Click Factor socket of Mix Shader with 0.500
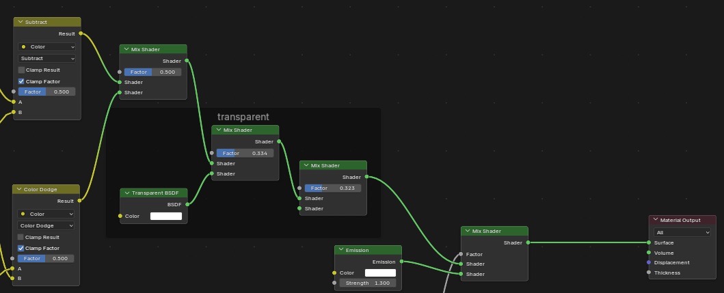The width and height of the screenshot is (724, 293). (120, 72)
